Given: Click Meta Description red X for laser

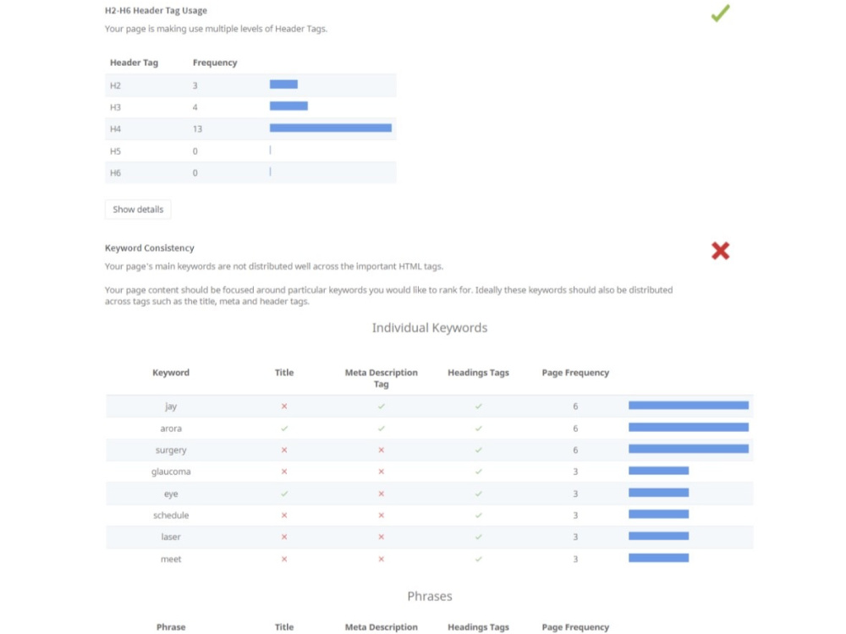Looking at the screenshot, I should pos(382,537).
